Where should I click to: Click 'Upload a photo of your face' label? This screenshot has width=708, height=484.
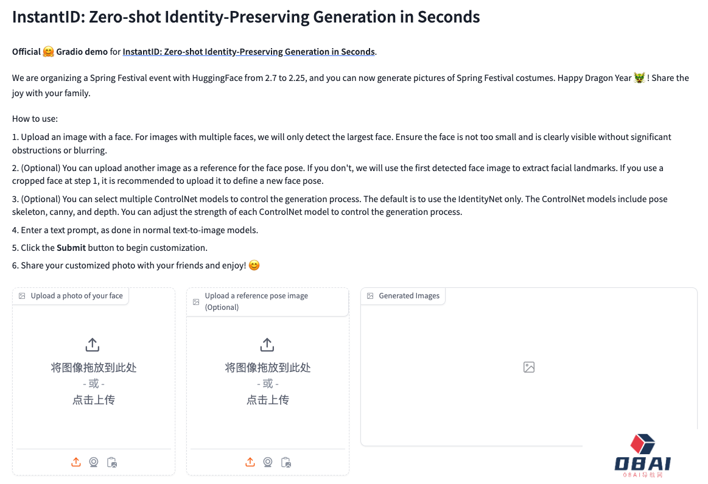[77, 296]
